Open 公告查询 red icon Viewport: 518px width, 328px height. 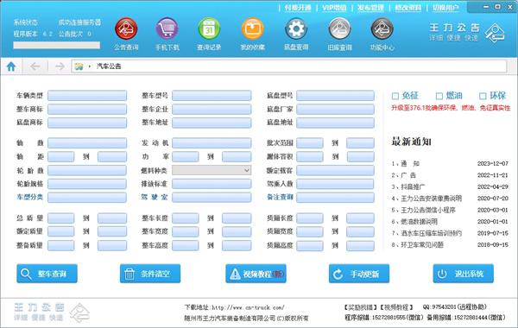(126, 28)
